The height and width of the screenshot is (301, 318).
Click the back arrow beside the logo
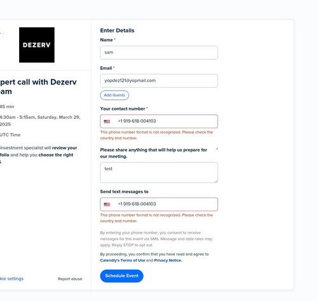click(x=1, y=33)
